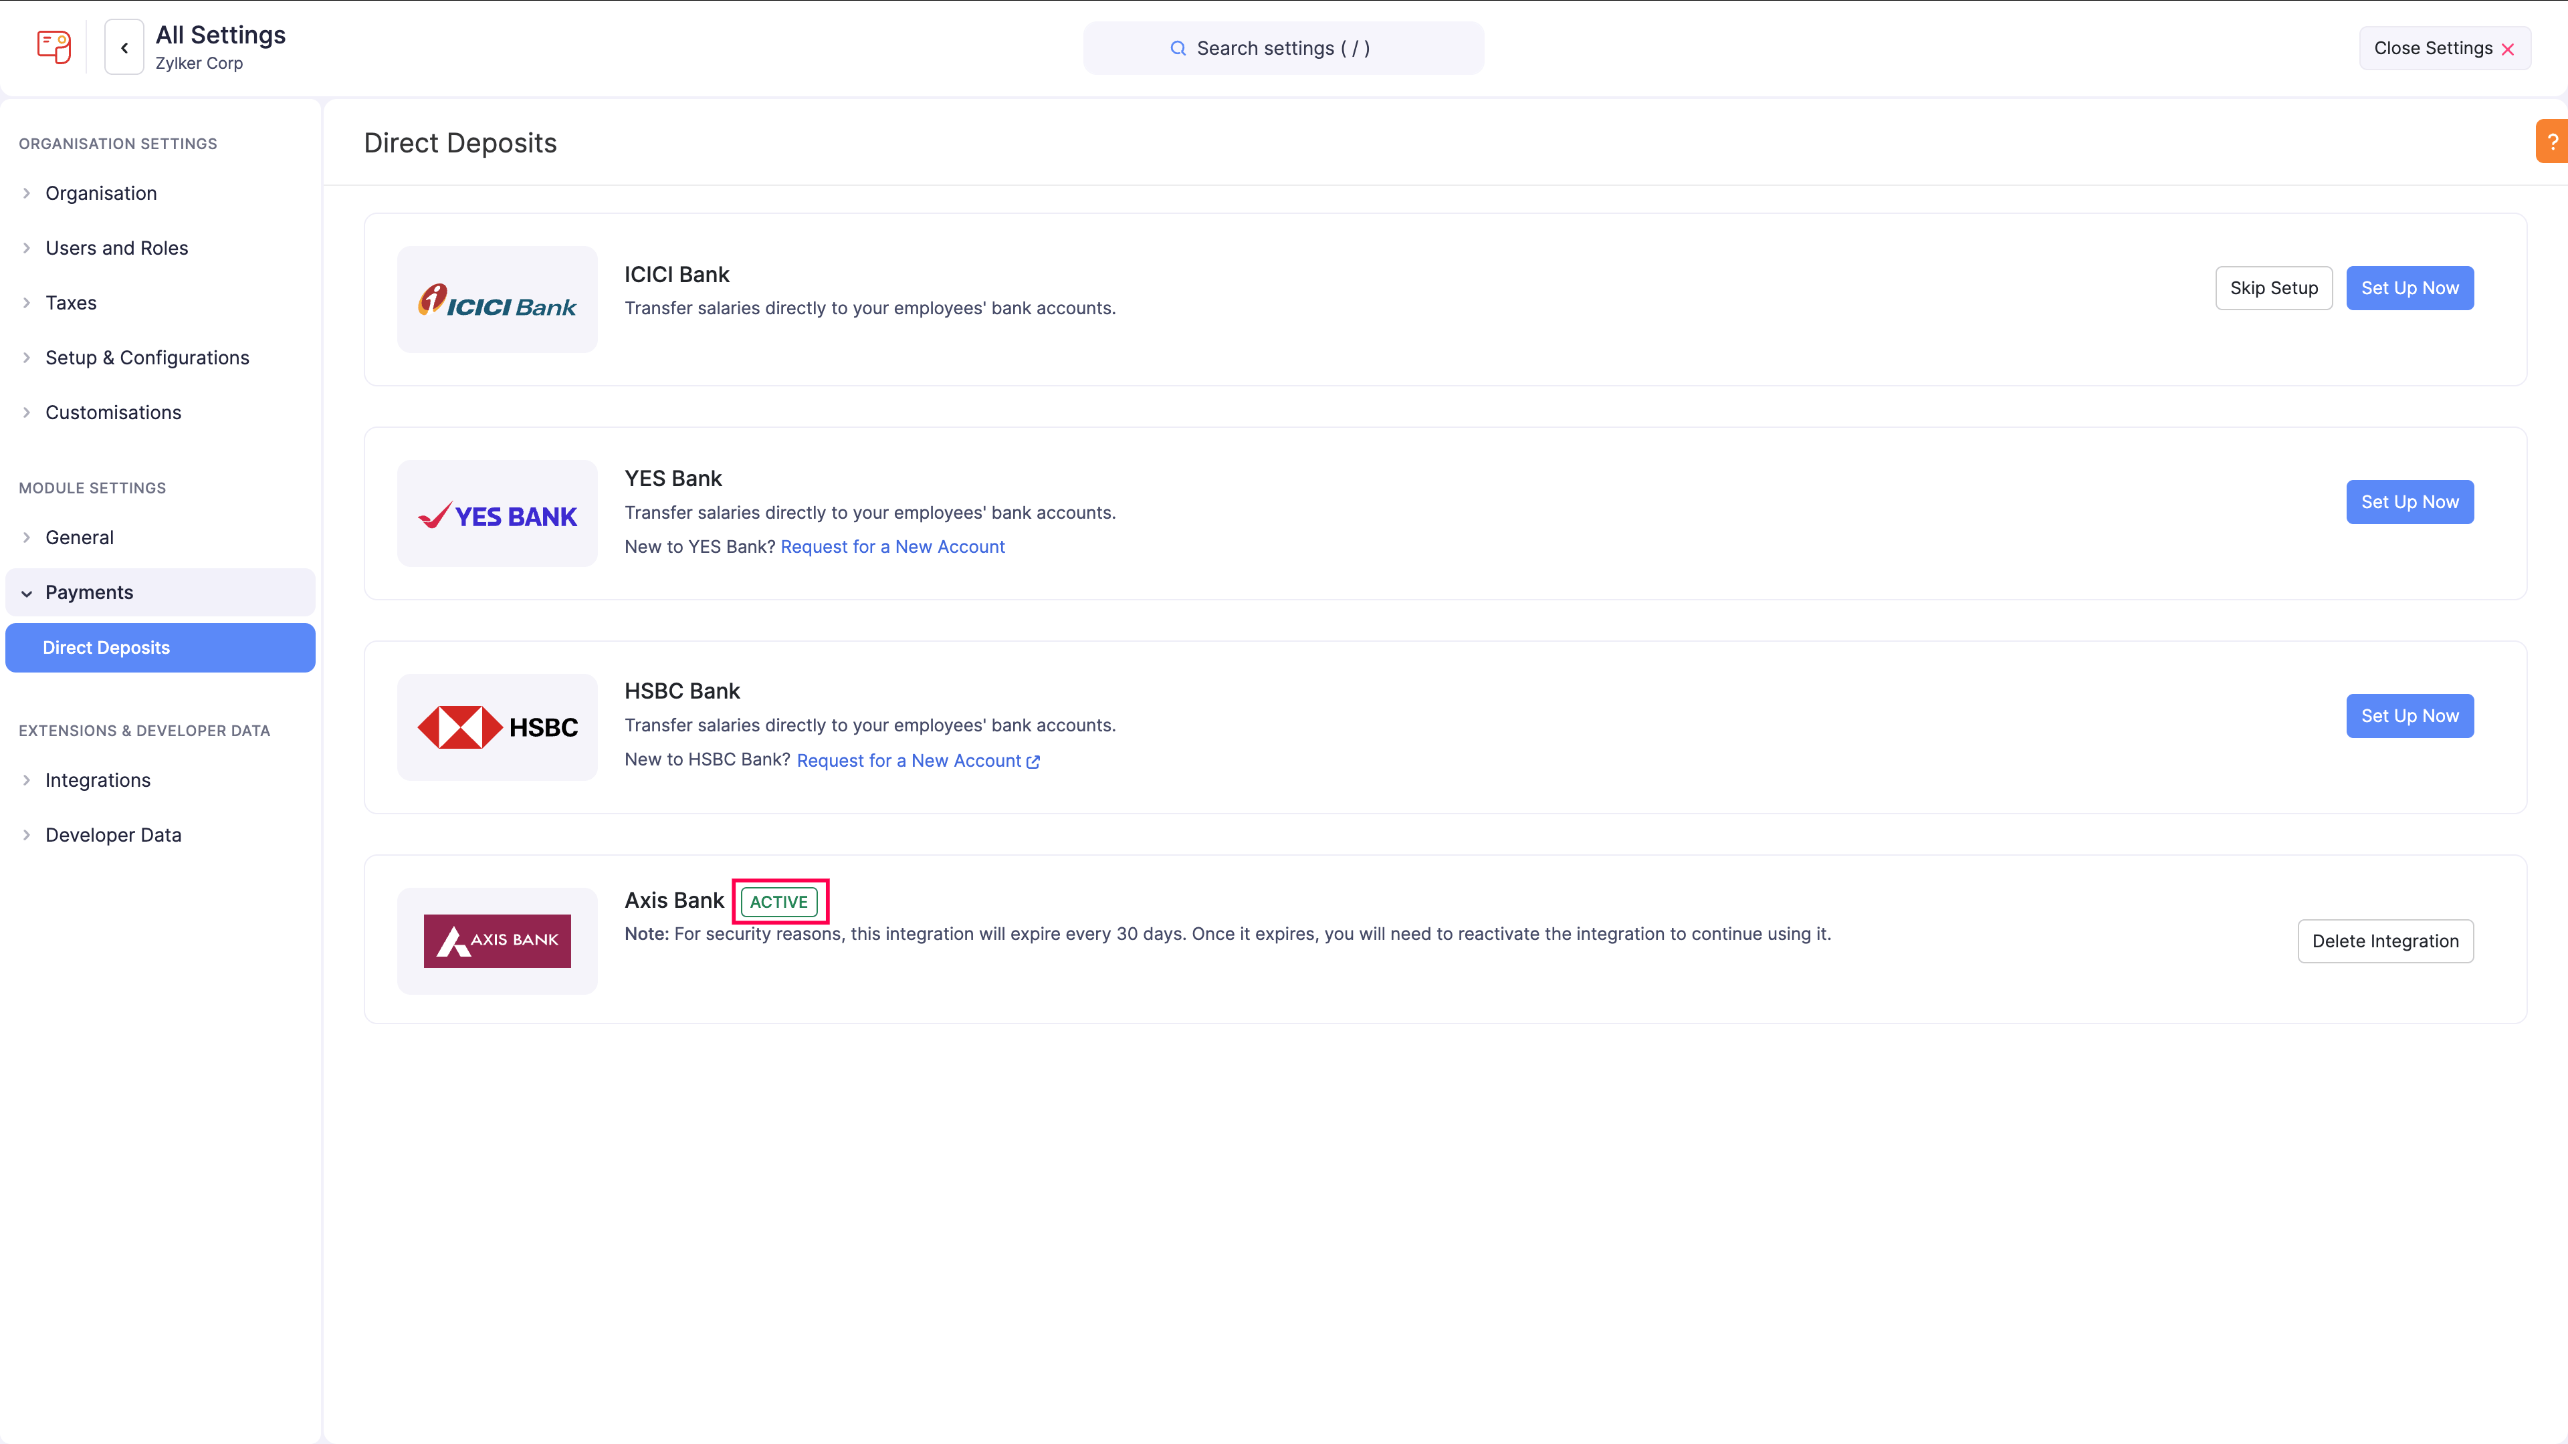The image size is (2568, 1444).
Task: Click the All Settings title
Action: pyautogui.click(x=220, y=35)
